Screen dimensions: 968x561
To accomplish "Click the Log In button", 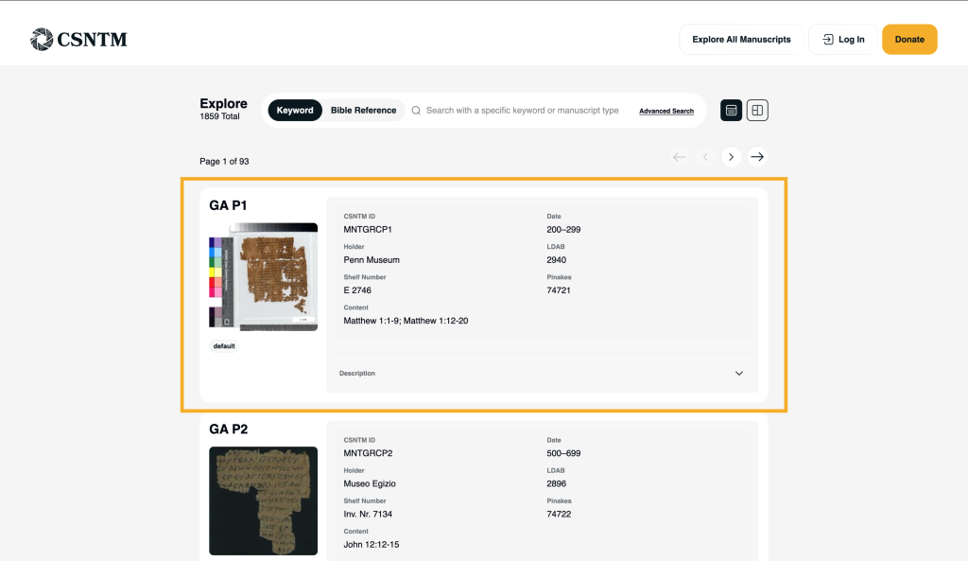I will pos(842,40).
